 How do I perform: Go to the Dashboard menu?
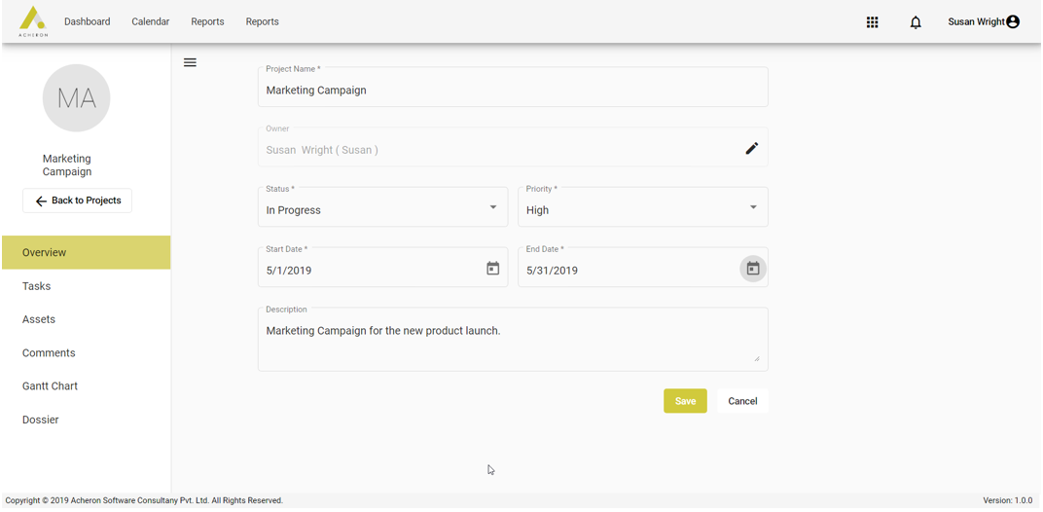pyautogui.click(x=88, y=21)
